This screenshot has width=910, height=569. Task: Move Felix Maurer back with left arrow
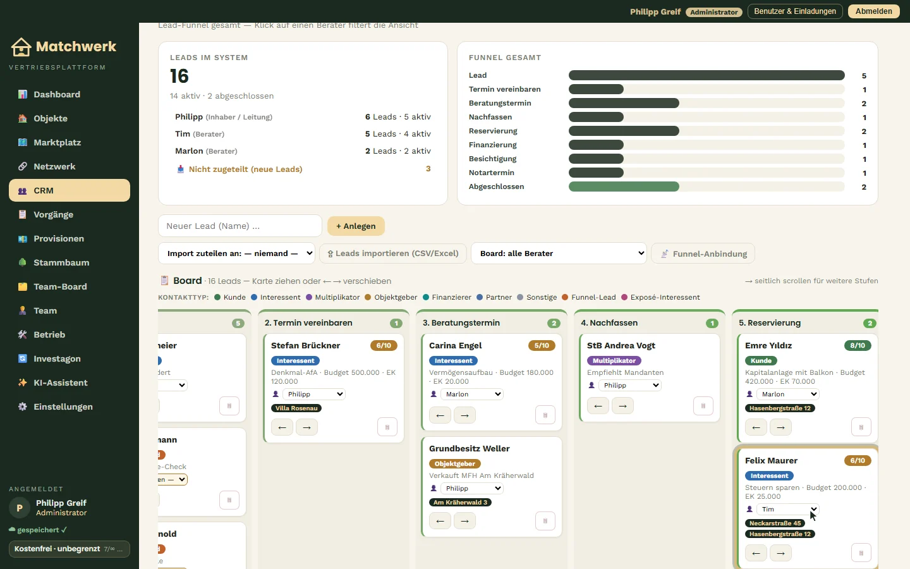756,553
